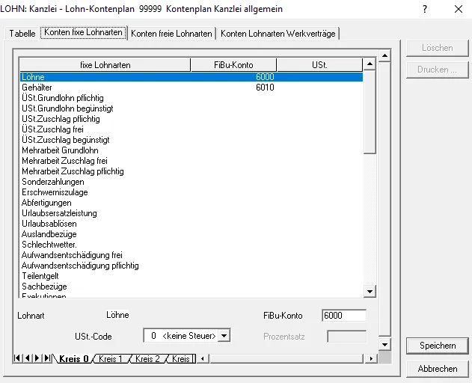472x383 pixels.
Task: Click the list vertical scrollbar thumb
Action: click(x=370, y=112)
